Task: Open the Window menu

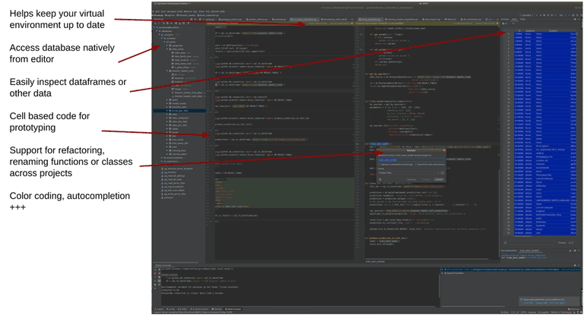Action: point(215,11)
